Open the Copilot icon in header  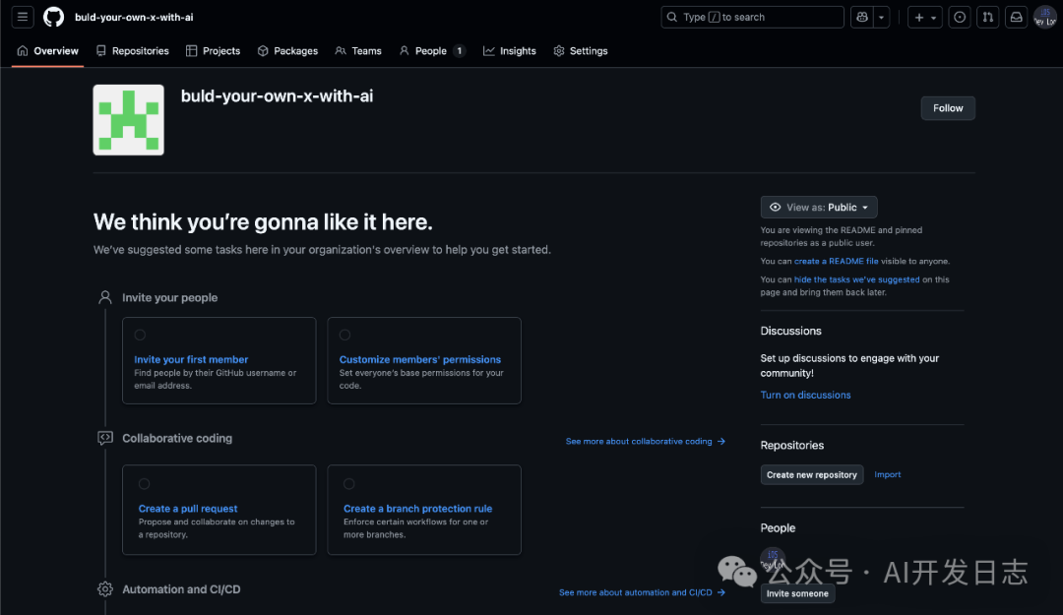861,17
